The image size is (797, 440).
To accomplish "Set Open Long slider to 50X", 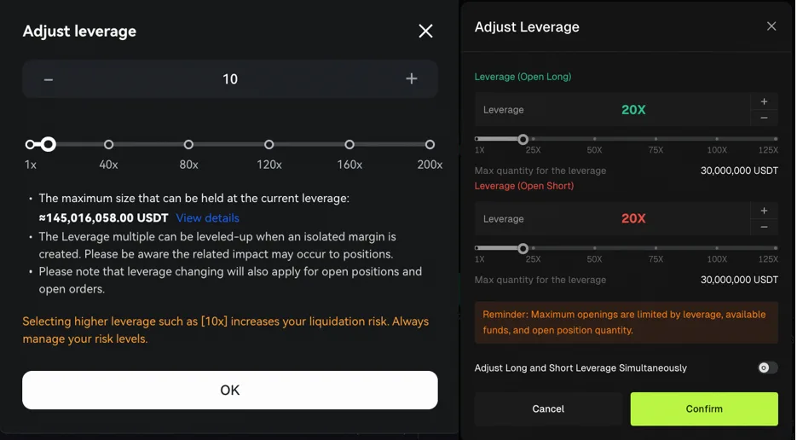I will (x=594, y=139).
